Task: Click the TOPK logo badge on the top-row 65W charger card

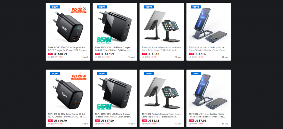Action: click(102, 7)
